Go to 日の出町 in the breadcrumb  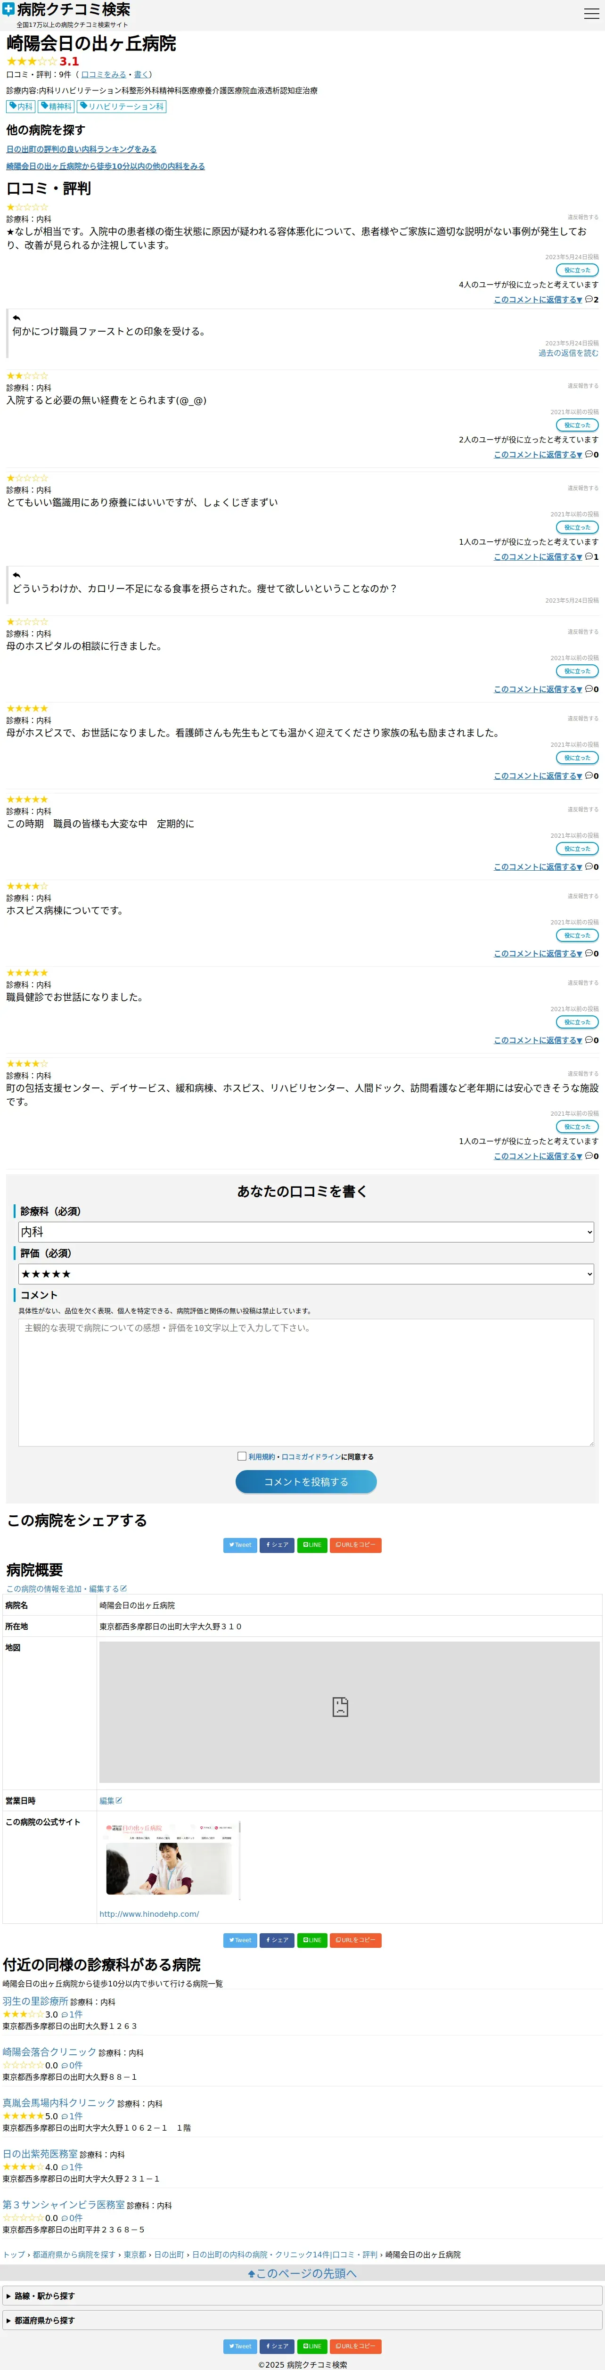click(x=169, y=2255)
